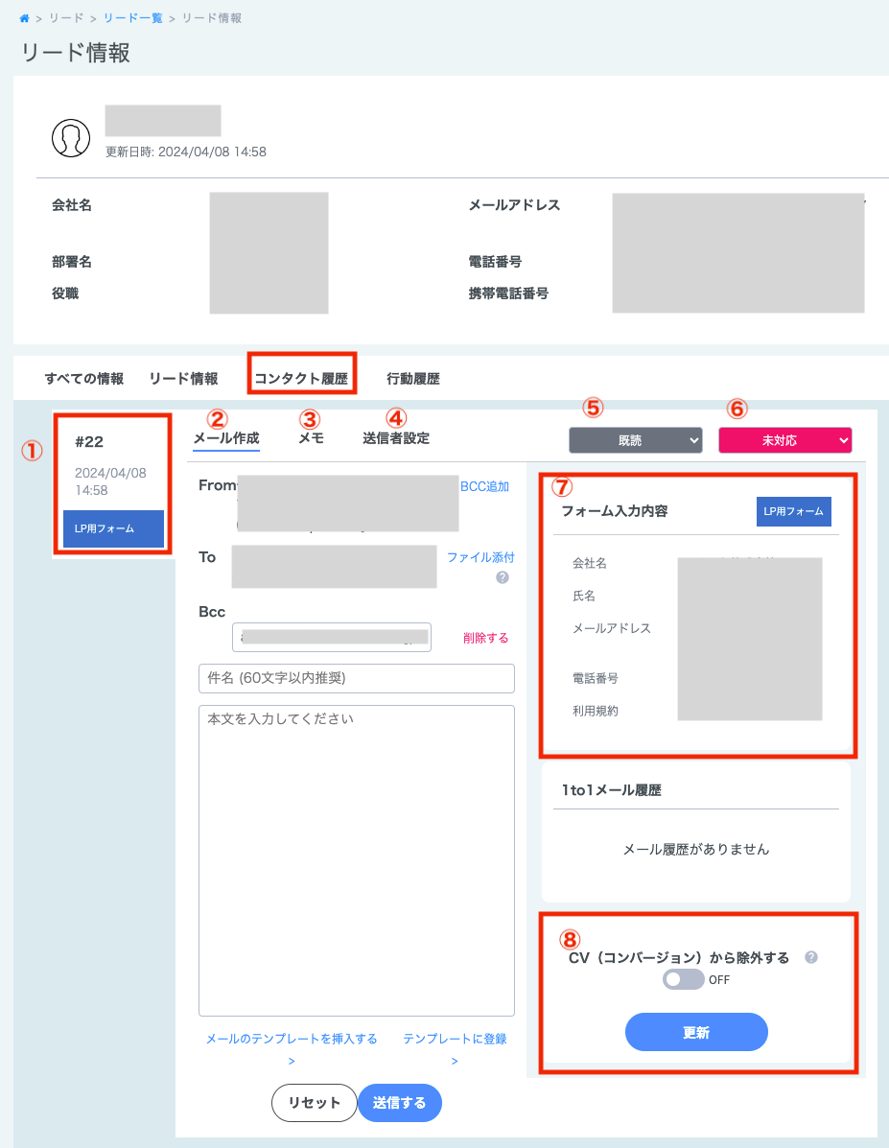Focus the 件名 subject input field
889x1148 pixels.
357,678
